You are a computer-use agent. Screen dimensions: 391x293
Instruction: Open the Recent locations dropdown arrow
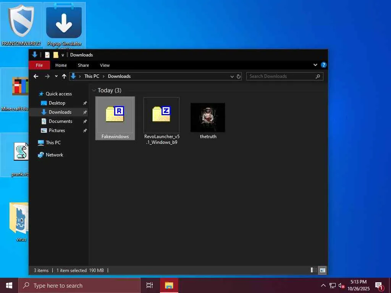(x=56, y=76)
